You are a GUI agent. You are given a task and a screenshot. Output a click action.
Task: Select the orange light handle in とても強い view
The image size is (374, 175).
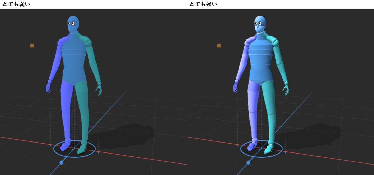[219, 46]
